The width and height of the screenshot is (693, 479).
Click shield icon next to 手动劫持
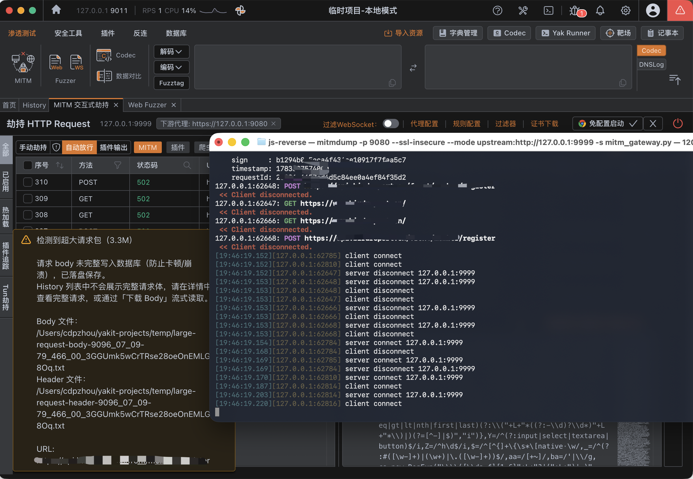pos(56,147)
